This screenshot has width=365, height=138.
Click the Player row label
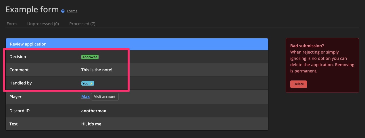pos(16,97)
